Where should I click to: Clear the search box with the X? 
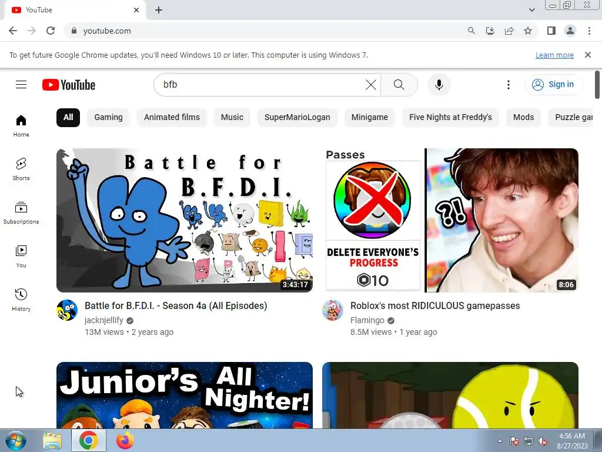pos(371,85)
